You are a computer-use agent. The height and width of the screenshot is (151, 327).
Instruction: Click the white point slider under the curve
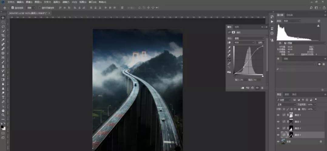pos(263,76)
